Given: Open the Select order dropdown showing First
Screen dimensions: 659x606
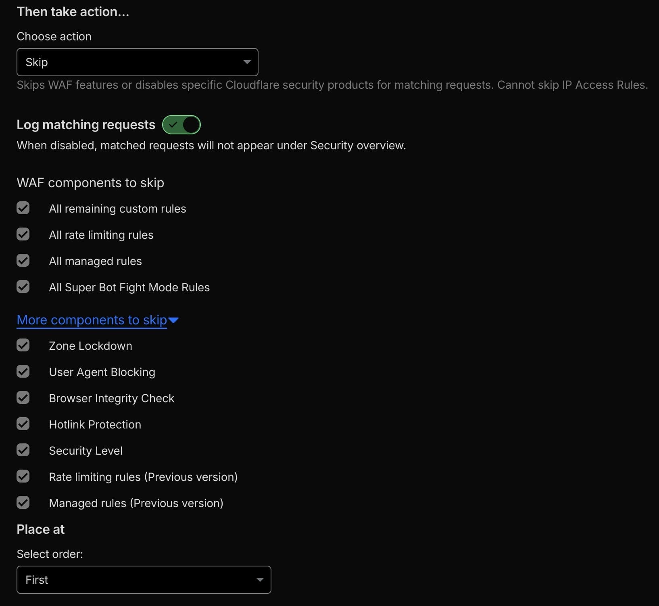Looking at the screenshot, I should 144,580.
